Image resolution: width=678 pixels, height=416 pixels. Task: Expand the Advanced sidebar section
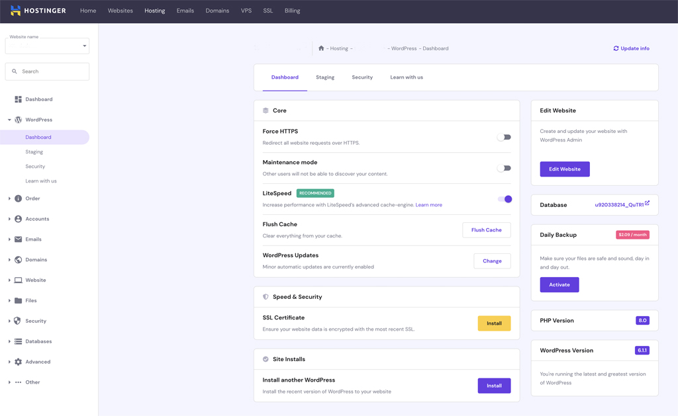9,362
